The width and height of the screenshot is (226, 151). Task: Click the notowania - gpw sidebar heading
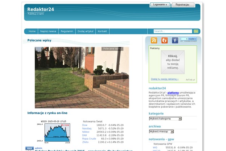tap(162, 139)
